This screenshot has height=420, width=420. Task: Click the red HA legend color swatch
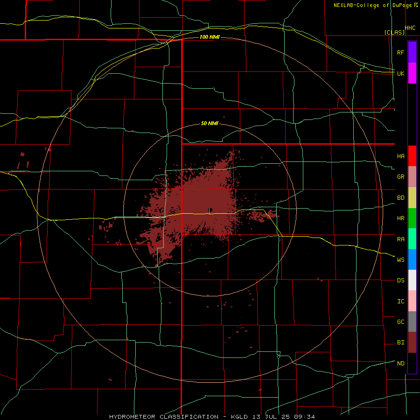point(412,156)
